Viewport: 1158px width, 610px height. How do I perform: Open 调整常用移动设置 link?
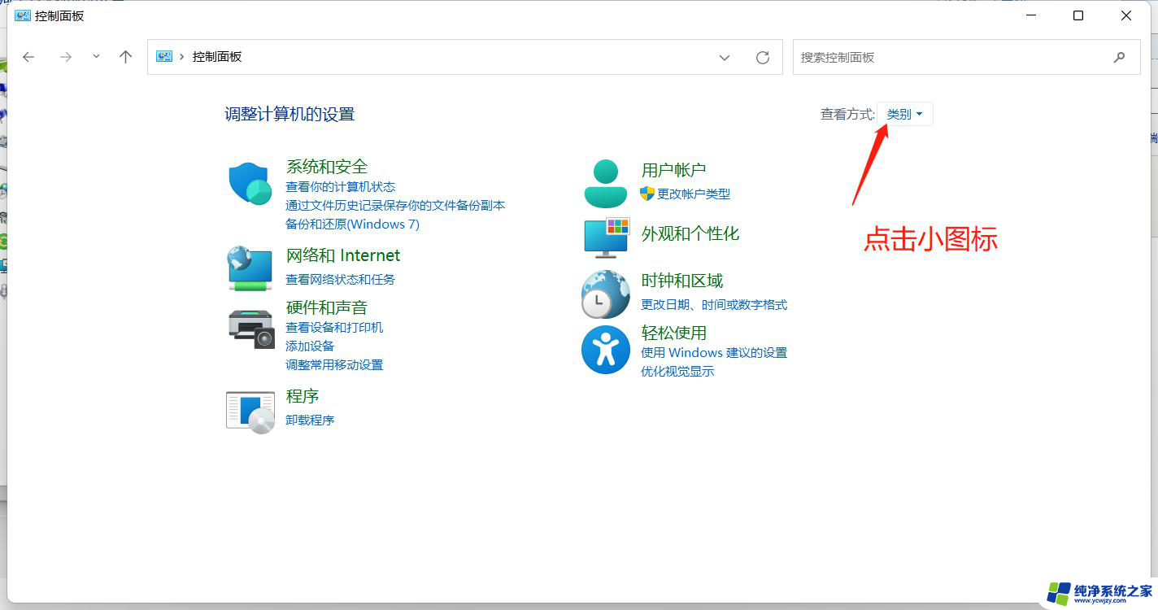[x=334, y=364]
